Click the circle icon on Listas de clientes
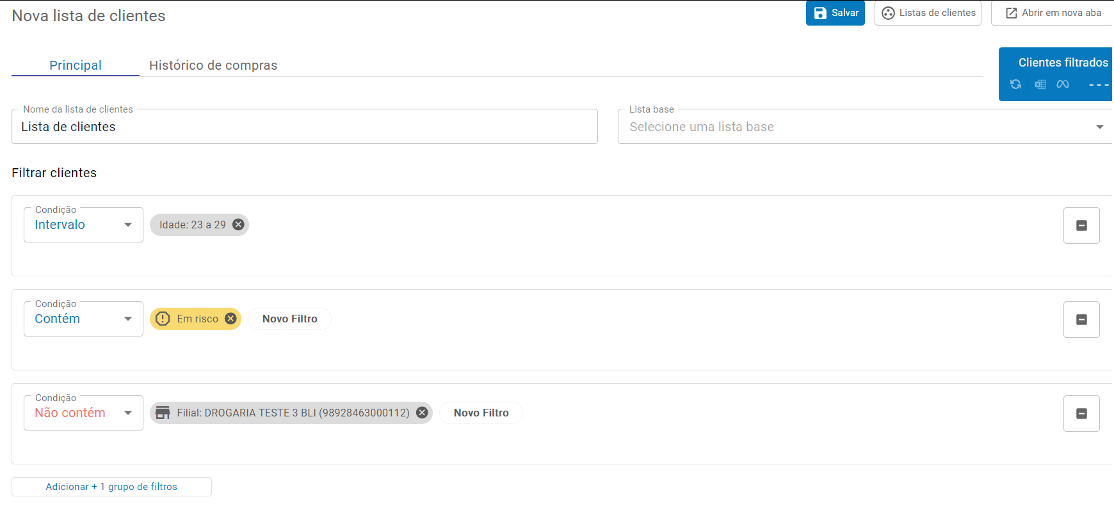 [888, 13]
